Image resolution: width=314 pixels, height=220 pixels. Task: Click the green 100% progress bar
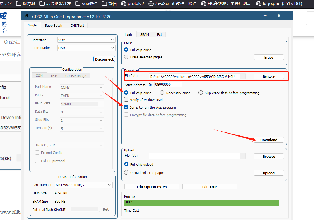pos(201,203)
